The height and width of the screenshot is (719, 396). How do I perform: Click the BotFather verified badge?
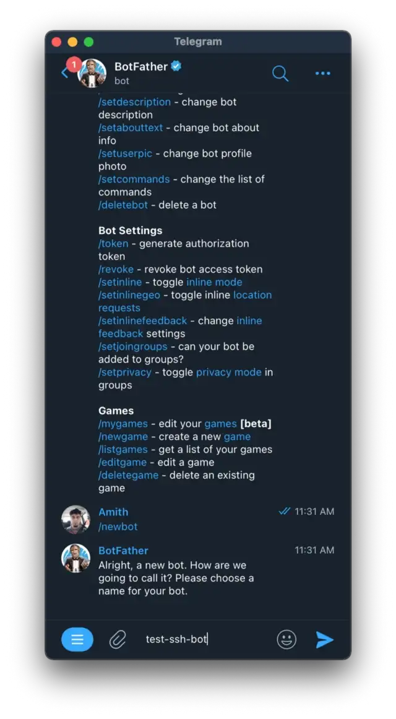(x=176, y=66)
